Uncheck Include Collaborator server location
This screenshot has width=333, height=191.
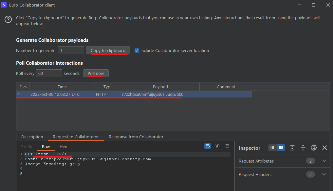[137, 50]
